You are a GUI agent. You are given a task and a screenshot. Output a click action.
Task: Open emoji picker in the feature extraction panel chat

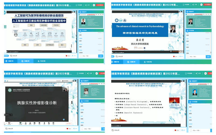tap(191, 130)
